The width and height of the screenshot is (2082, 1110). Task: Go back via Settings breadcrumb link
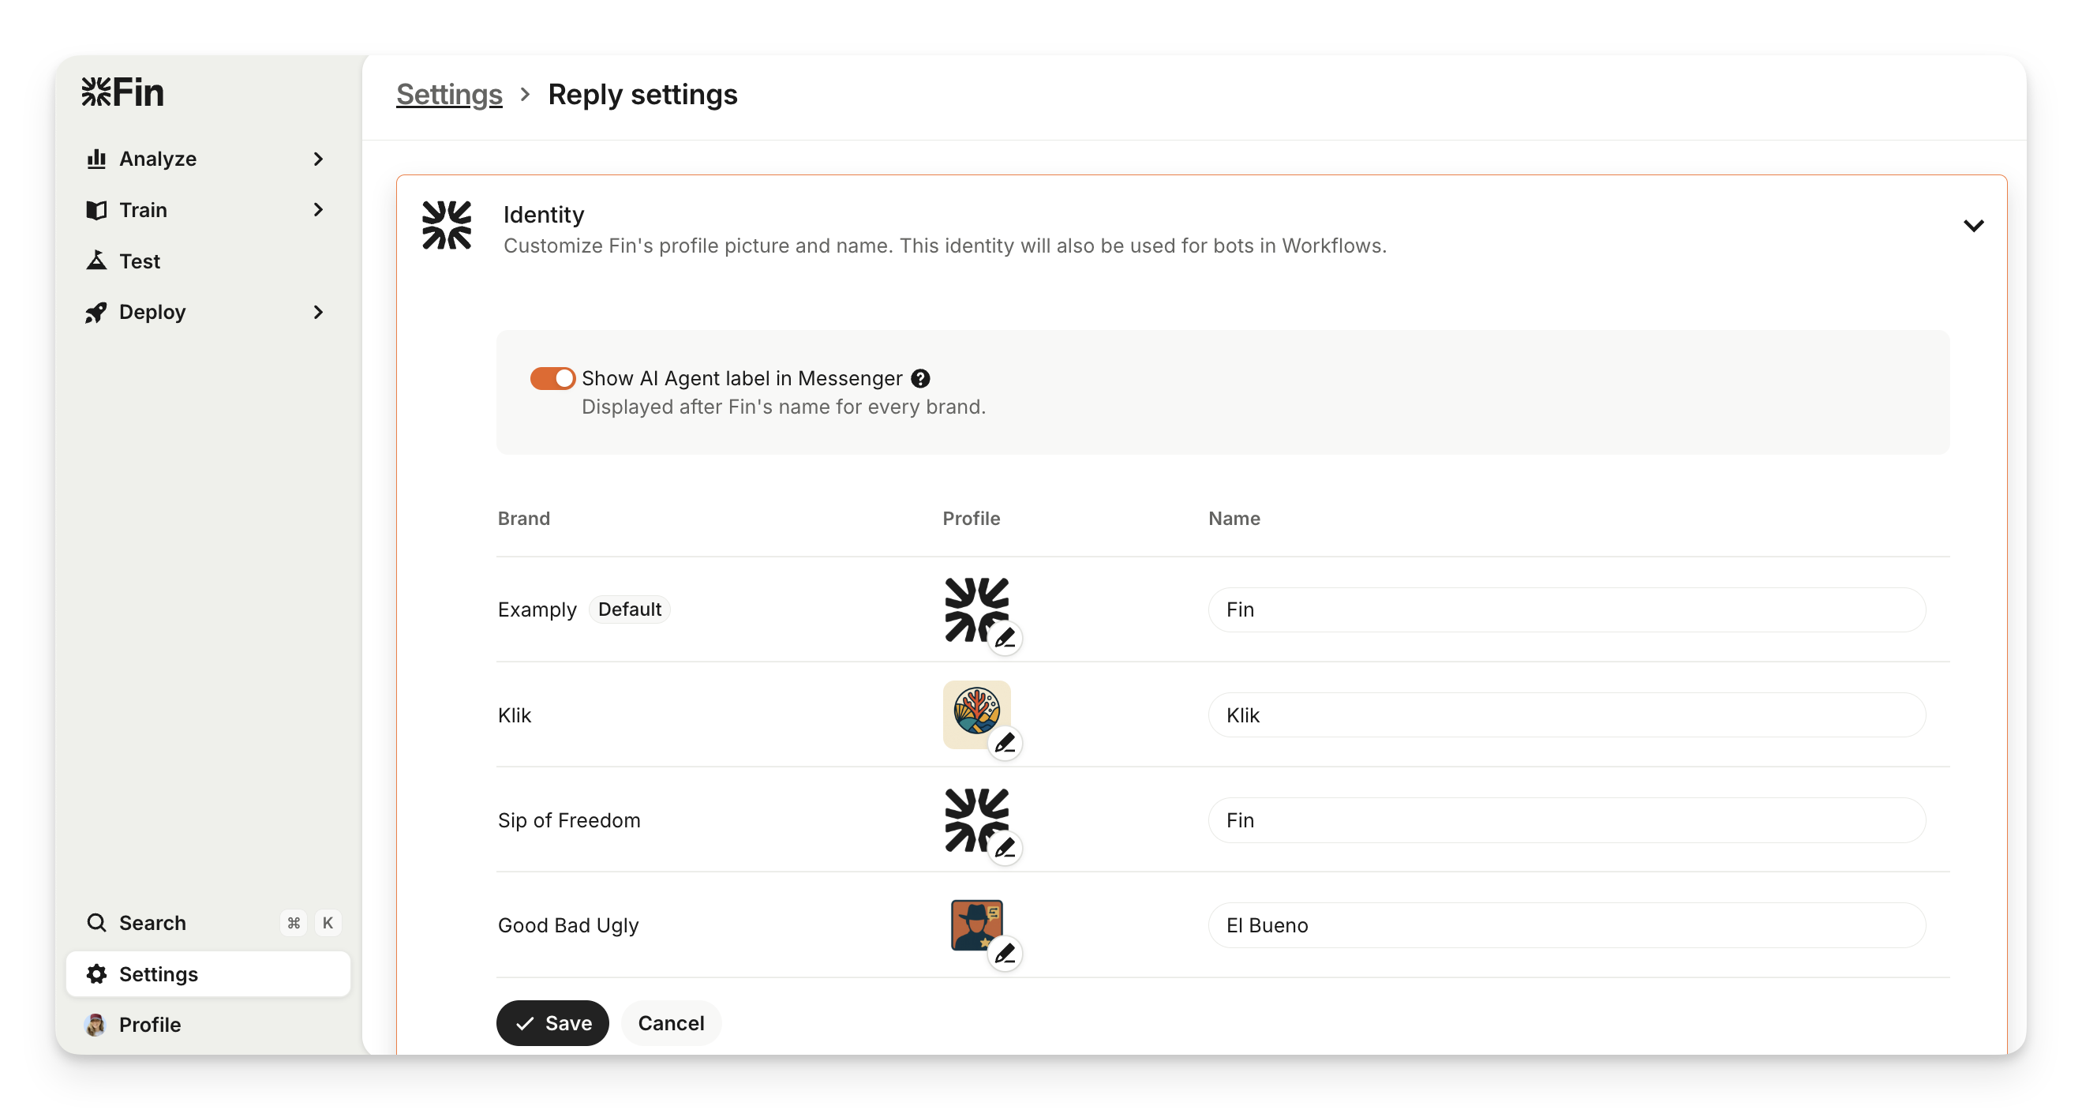click(x=449, y=95)
